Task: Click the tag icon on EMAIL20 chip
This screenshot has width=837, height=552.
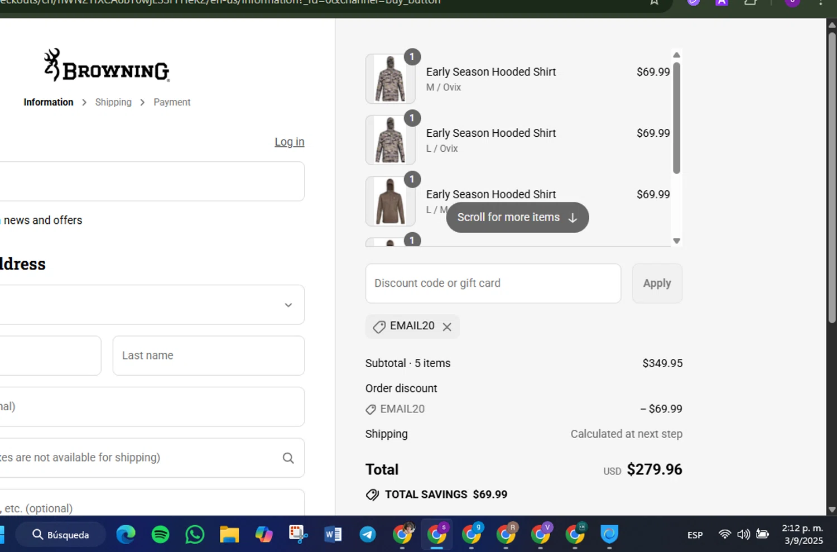Action: [x=379, y=327]
